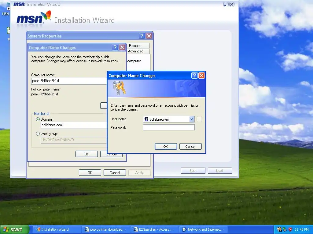The width and height of the screenshot is (313, 234).
Task: Click OK in the back Computer Name Changes dialog
Action: pyautogui.click(x=87, y=154)
